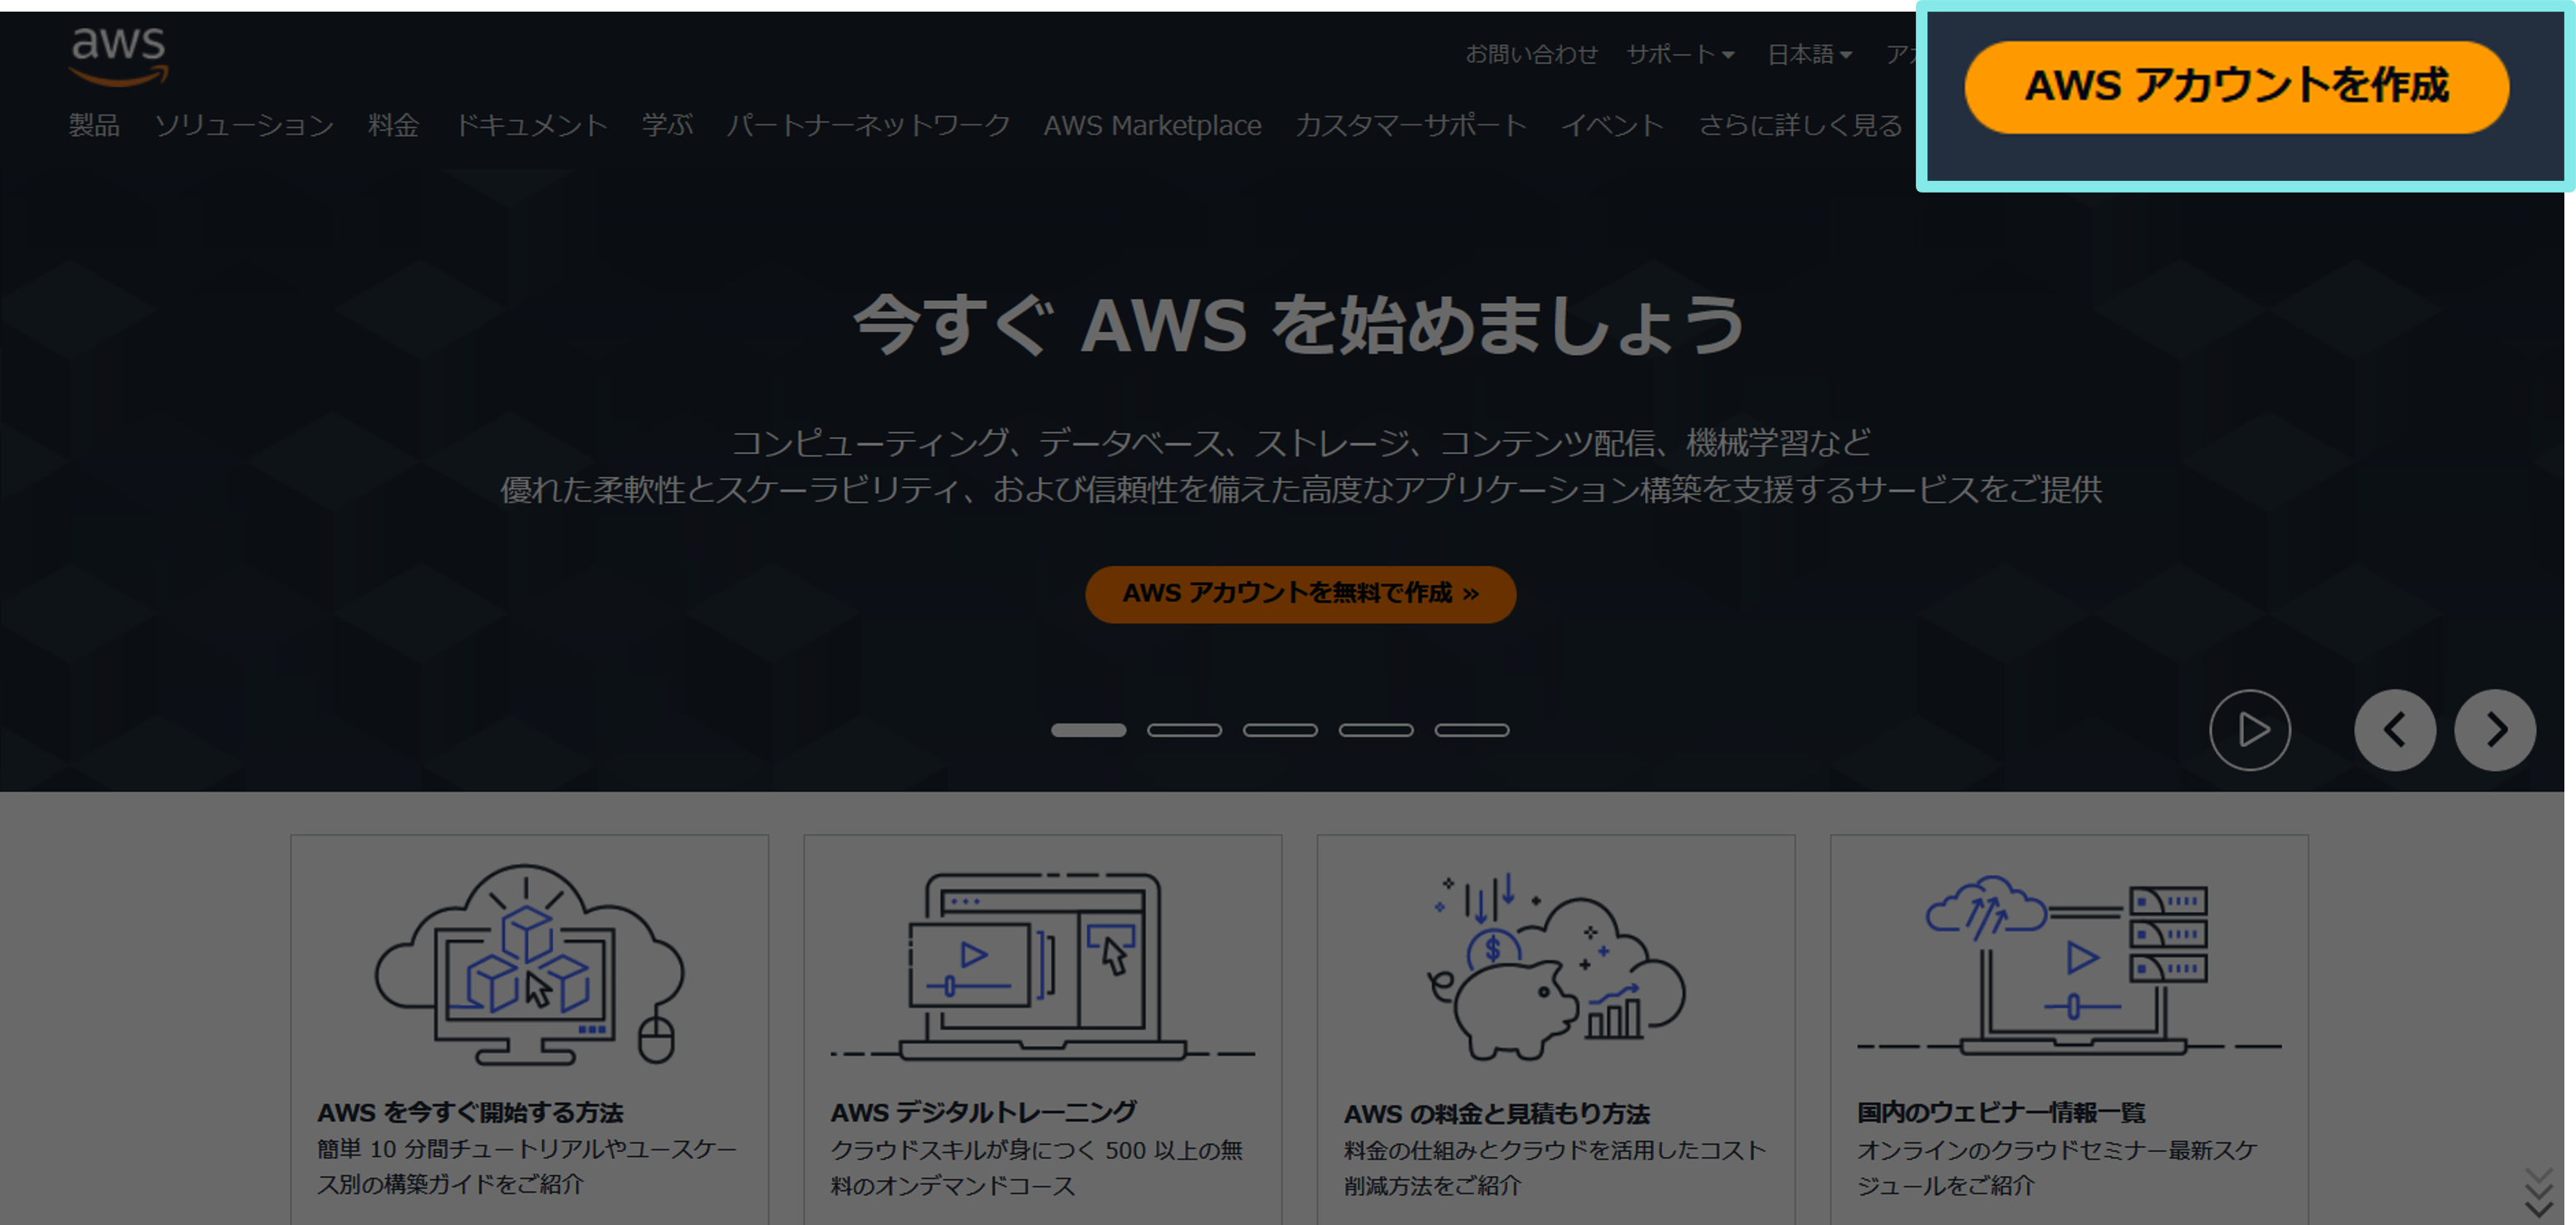
Task: Open the piggy bank pricing illustration
Action: (1555, 966)
